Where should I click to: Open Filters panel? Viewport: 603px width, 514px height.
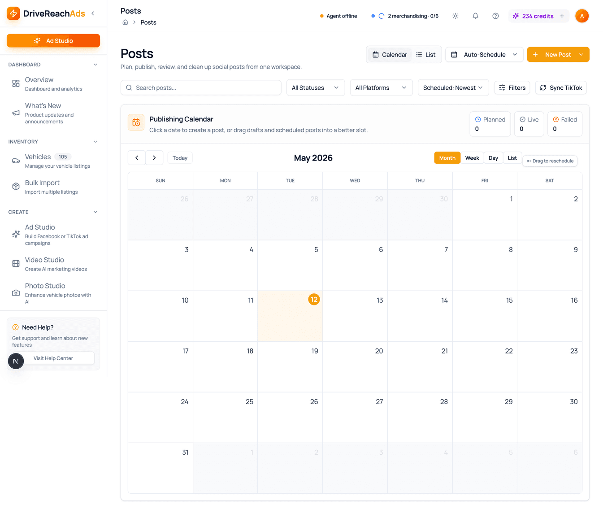coord(512,88)
